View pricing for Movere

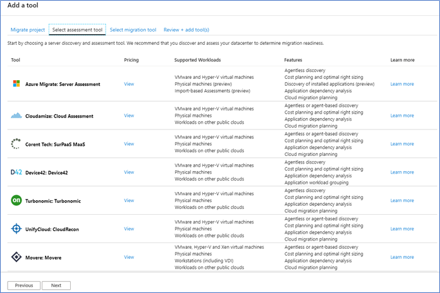129,257
